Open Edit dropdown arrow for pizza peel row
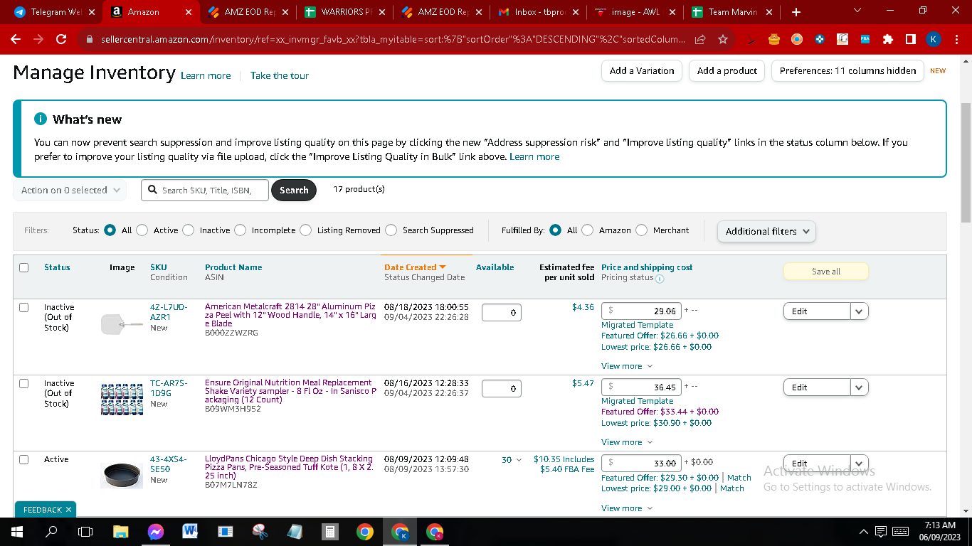Image resolution: width=972 pixels, height=546 pixels. 859,311
